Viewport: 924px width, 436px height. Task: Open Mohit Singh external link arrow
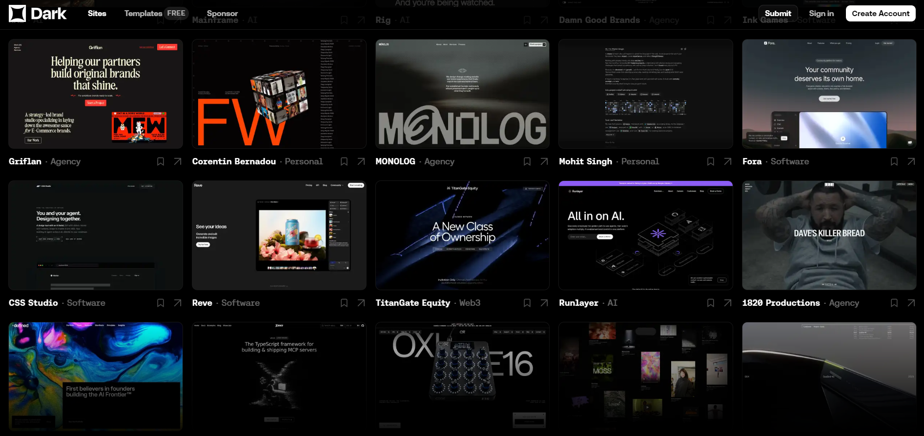pyautogui.click(x=728, y=161)
